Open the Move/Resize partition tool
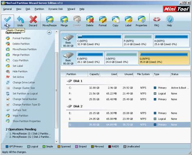 tap(49, 21)
